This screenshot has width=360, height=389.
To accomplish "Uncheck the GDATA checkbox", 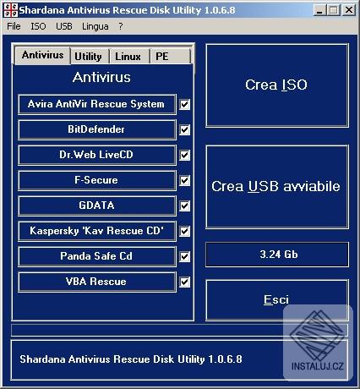I will coord(185,205).
